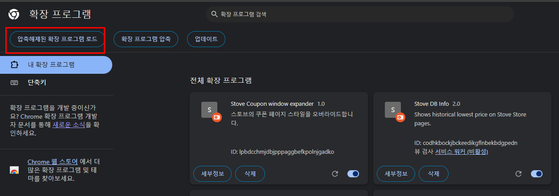Click the 업데이트 button
The image size is (559, 196).
click(206, 39)
